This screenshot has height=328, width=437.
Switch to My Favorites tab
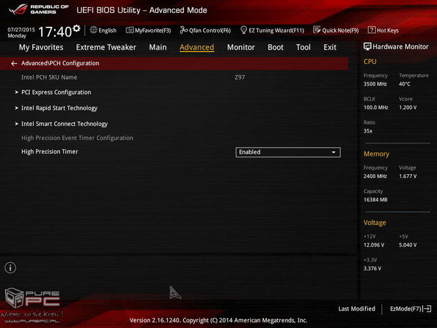click(x=41, y=47)
